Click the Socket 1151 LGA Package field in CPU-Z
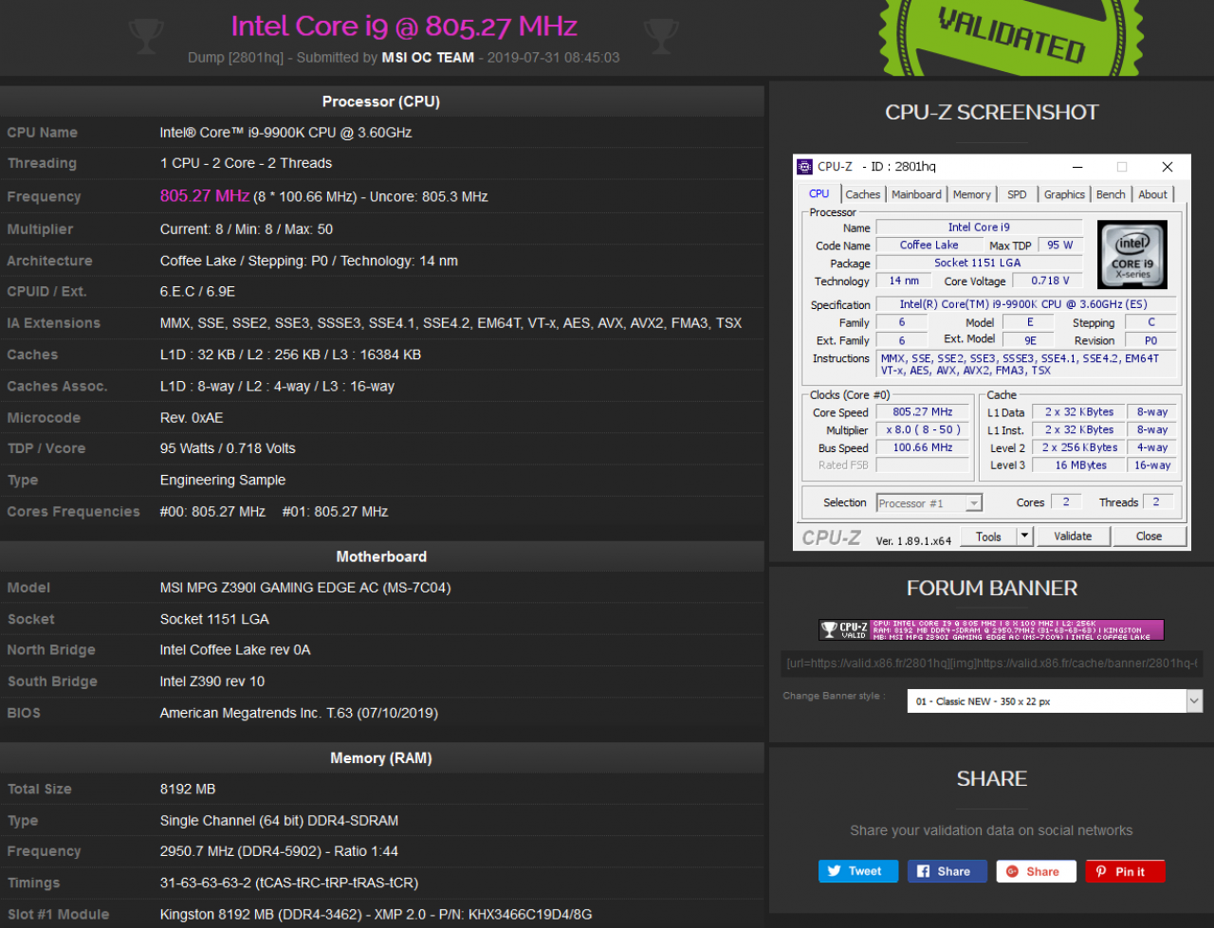Screen dimensions: 1214x928 [978, 263]
